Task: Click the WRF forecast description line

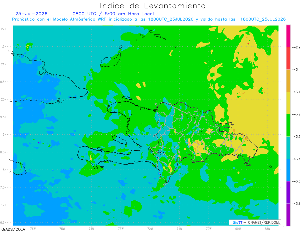Action: tap(149, 19)
